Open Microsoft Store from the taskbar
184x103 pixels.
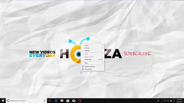pos(68,100)
